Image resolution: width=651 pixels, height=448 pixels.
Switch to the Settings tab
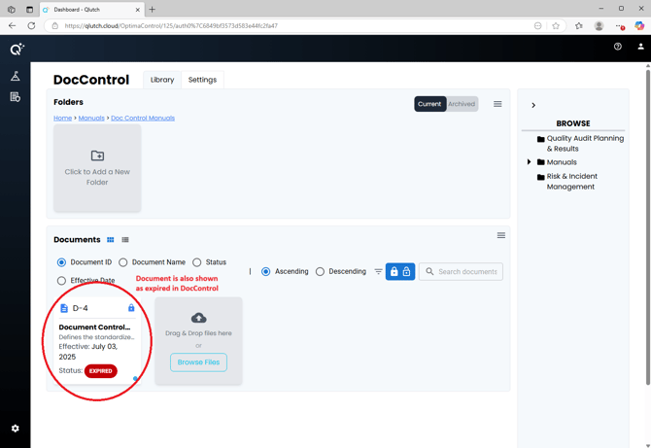203,80
